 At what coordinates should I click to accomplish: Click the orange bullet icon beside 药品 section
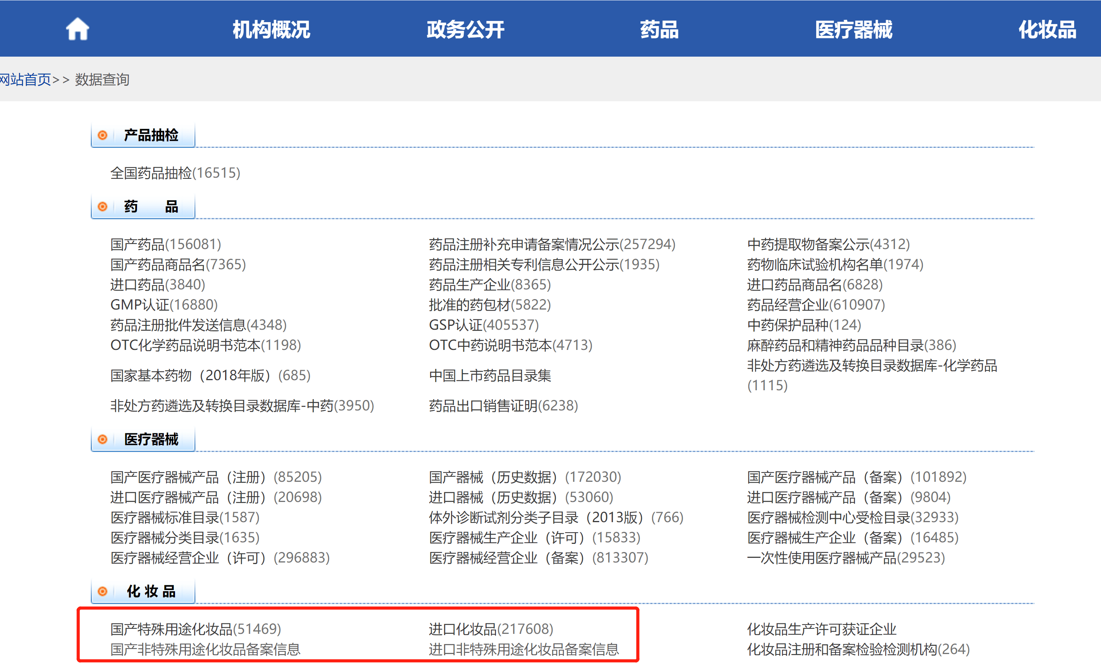pos(103,206)
